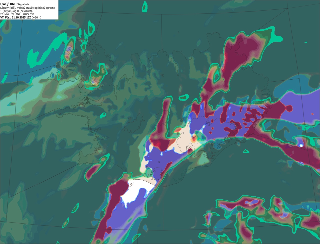Viewport: 320px width, 244px height.
Task: Click the "IT: Mið.. 29. Okt.. 2025 03Z" line
Action: tap(17, 14)
